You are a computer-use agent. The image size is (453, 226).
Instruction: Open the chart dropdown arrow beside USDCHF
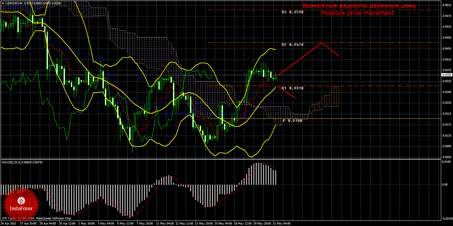click(x=3, y=3)
